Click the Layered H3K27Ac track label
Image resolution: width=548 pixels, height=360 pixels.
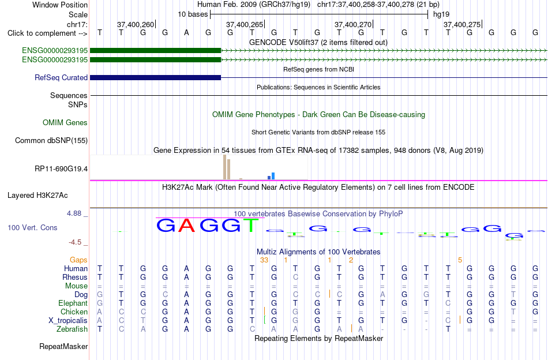37,196
